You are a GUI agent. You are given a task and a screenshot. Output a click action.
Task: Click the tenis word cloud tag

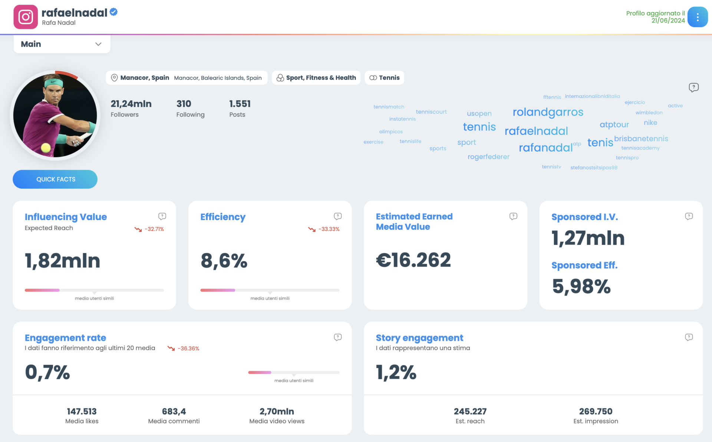[600, 142]
